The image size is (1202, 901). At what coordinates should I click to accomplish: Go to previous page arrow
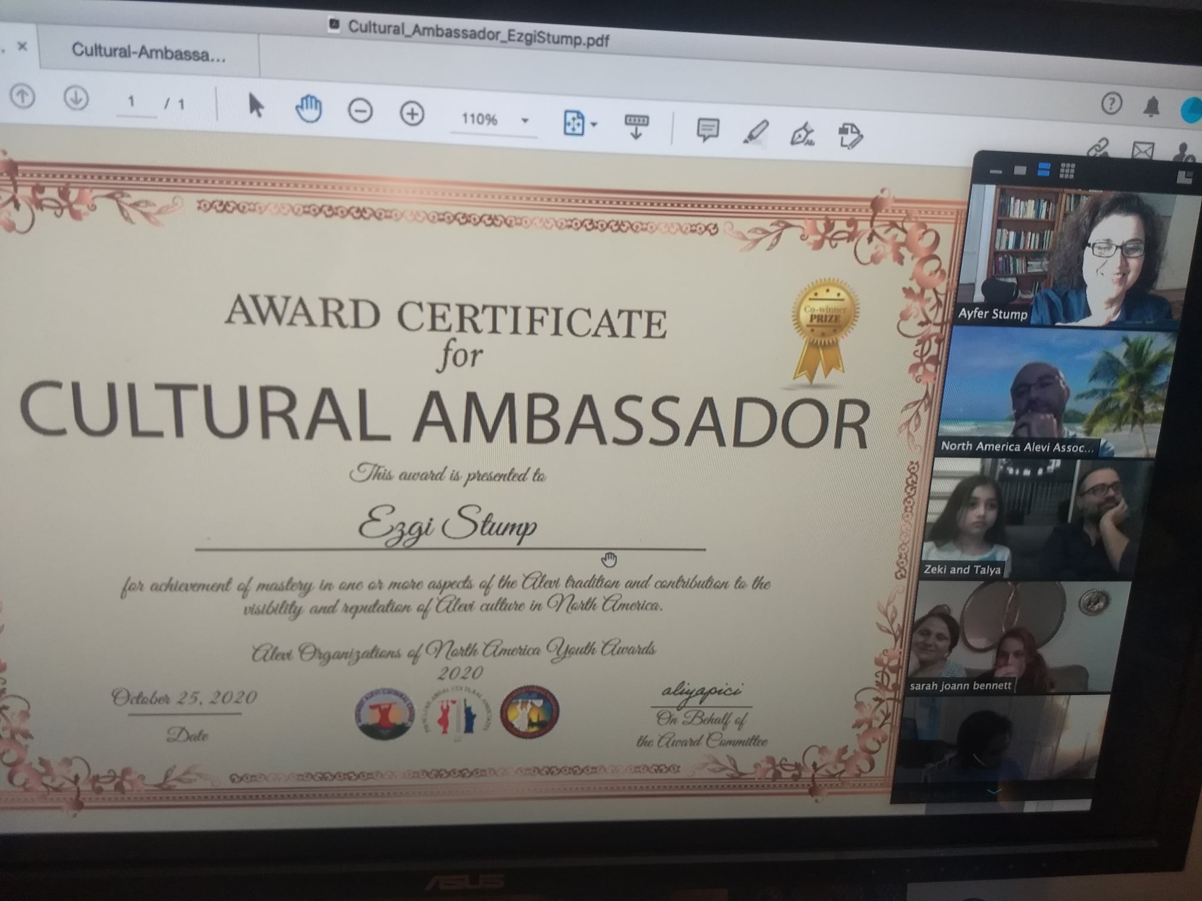tap(23, 97)
